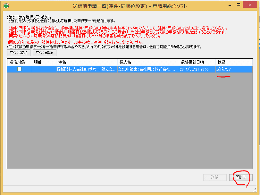The width and height of the screenshot is (260, 195).
Task: Click the 閉じる button to close the dialog
Action: pyautogui.click(x=241, y=177)
